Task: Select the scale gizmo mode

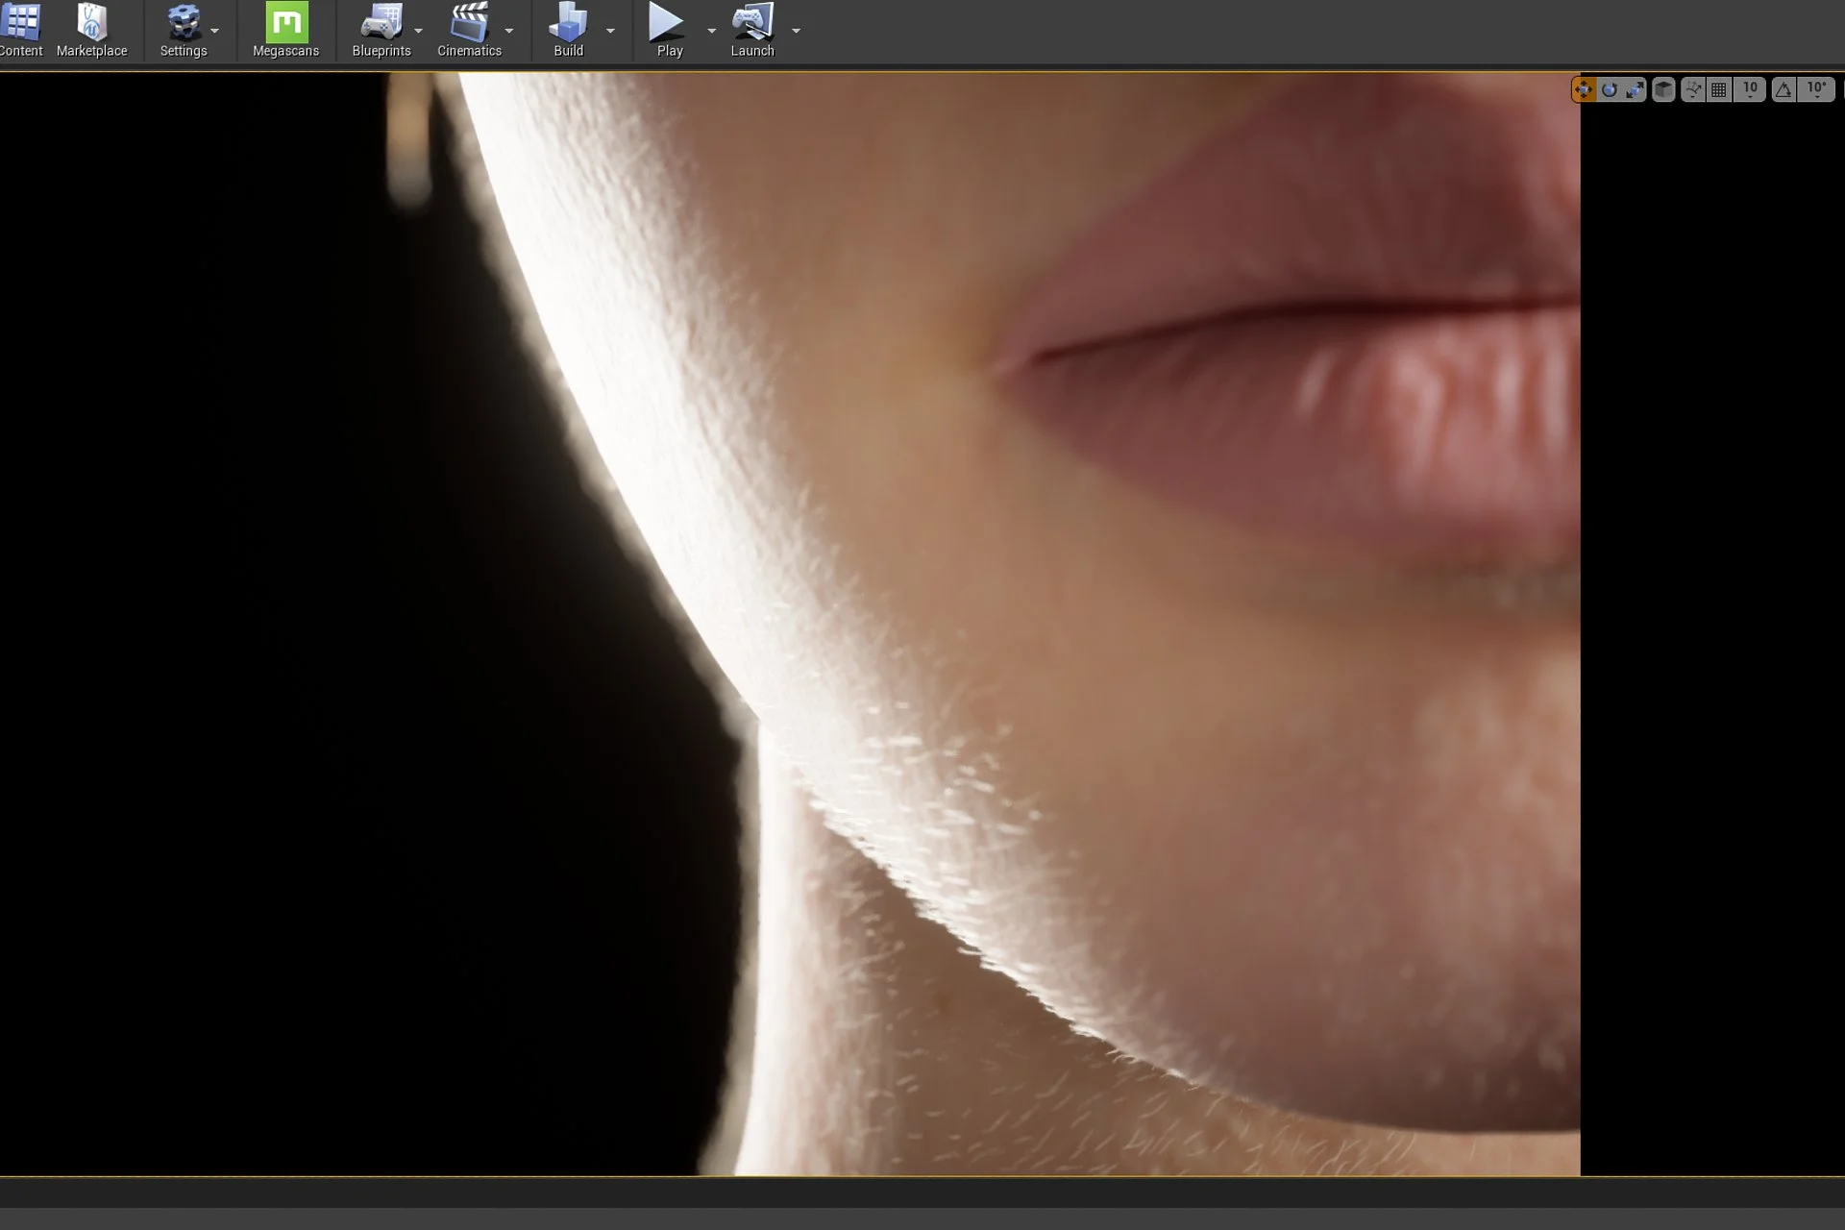Action: tap(1635, 89)
